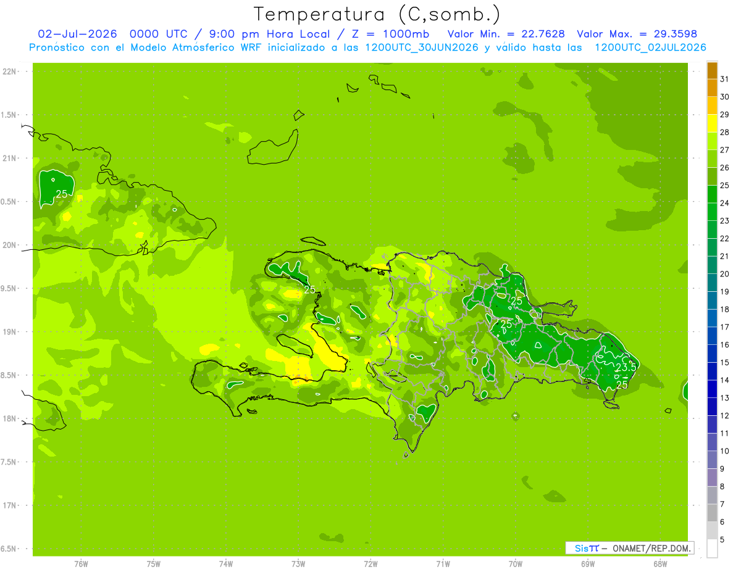Click the colorbar label '27'
The height and width of the screenshot is (572, 741).
pyautogui.click(x=725, y=150)
